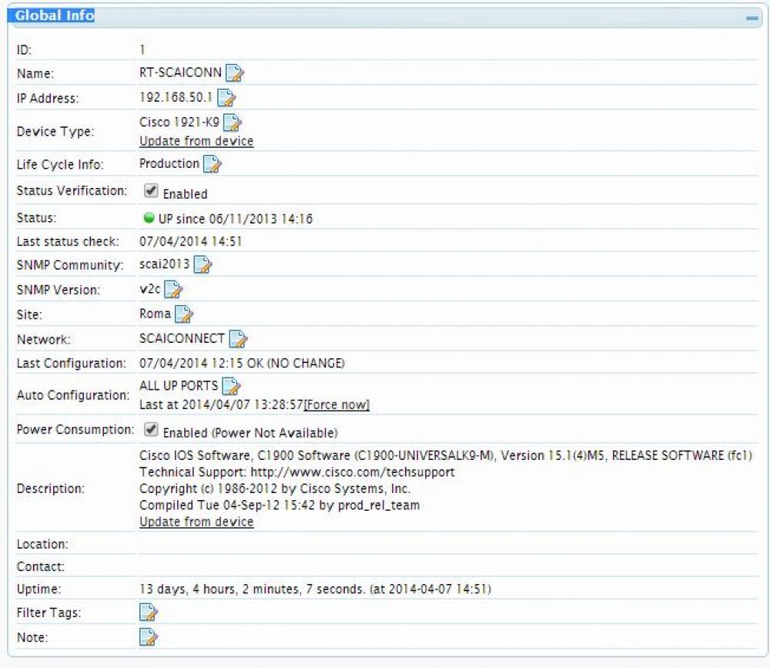Edit the IP Address 192.168.50.1

click(226, 98)
